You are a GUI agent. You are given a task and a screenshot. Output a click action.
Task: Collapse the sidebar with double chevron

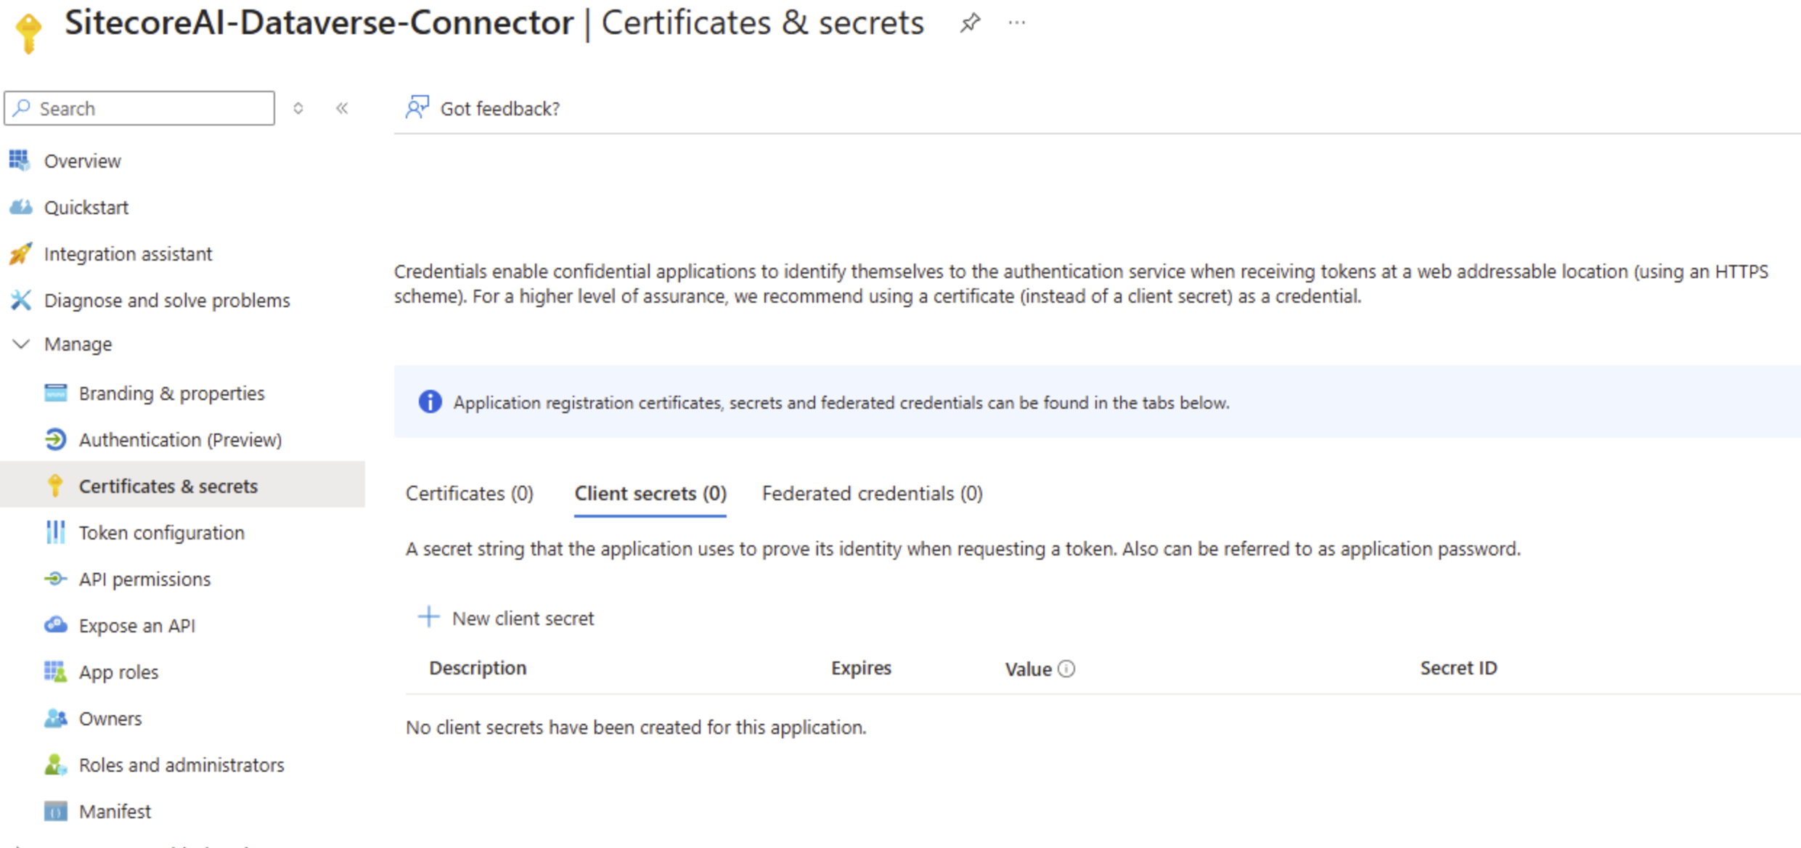pyautogui.click(x=342, y=108)
